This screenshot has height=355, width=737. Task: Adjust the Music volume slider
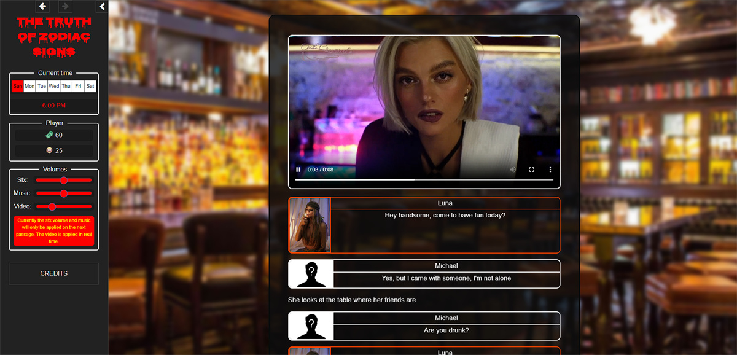pyautogui.click(x=64, y=193)
